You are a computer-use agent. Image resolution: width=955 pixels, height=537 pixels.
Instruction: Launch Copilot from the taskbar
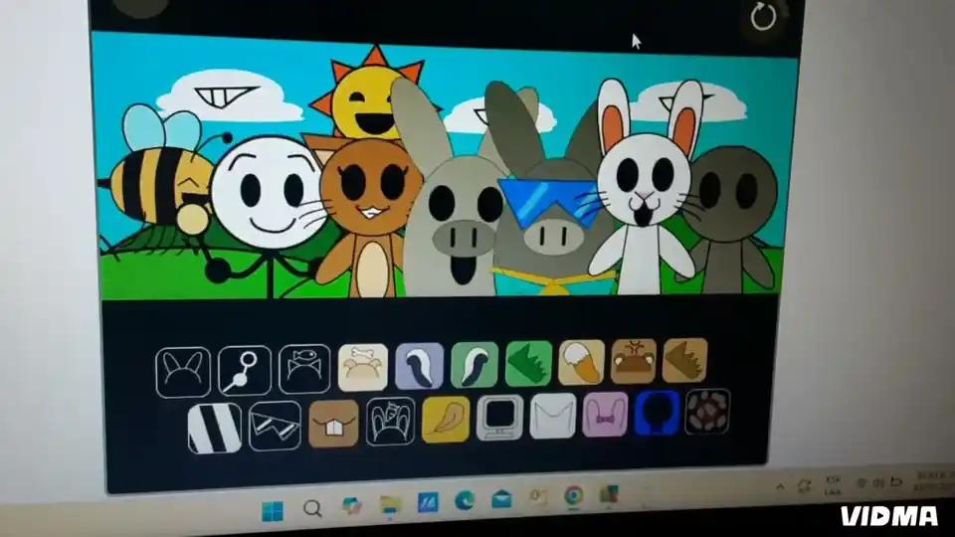tap(351, 505)
